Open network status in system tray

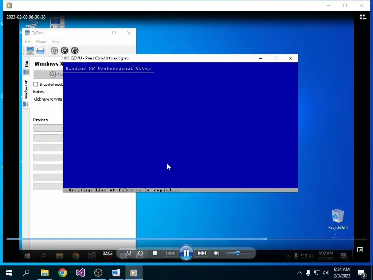coord(317,273)
